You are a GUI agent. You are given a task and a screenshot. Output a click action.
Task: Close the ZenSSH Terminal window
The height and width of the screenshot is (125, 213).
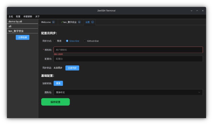pos(203,11)
